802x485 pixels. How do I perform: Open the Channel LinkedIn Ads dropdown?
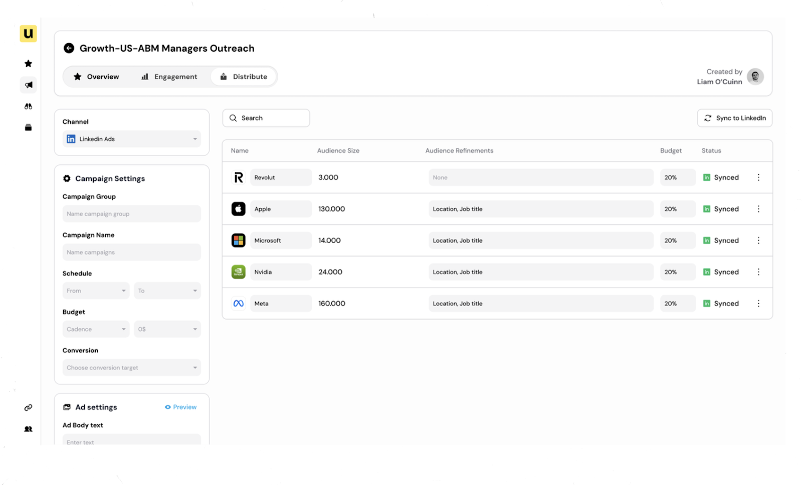click(x=132, y=139)
